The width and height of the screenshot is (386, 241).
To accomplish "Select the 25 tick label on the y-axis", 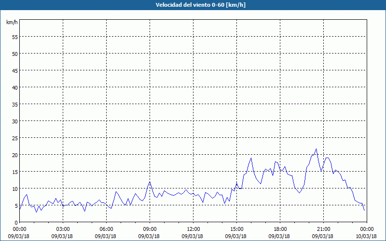I will point(14,138).
